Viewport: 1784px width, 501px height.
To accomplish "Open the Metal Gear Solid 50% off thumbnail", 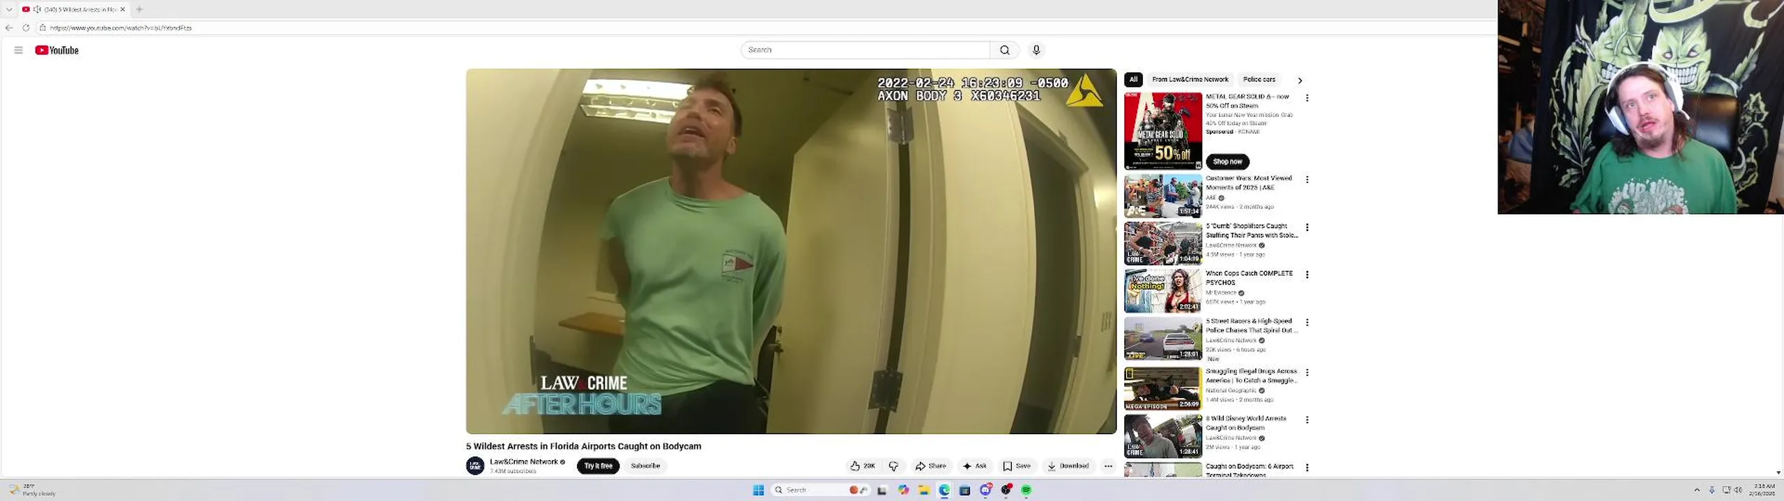I will 1163,131.
